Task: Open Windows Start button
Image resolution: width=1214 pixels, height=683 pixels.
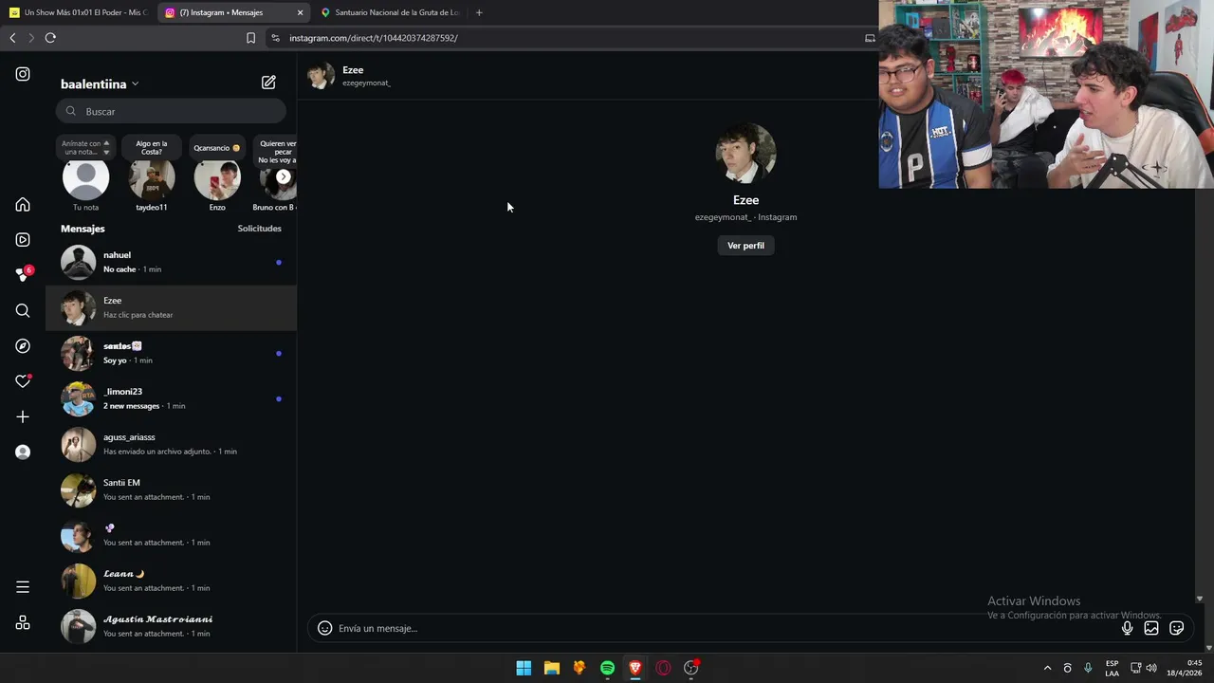Action: 524,668
